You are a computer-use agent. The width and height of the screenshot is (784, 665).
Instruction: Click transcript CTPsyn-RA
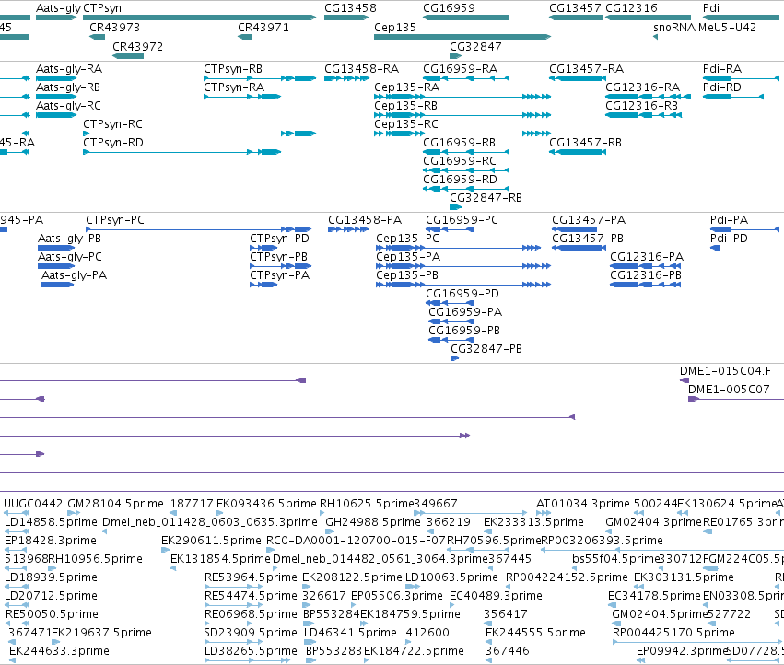point(234,87)
